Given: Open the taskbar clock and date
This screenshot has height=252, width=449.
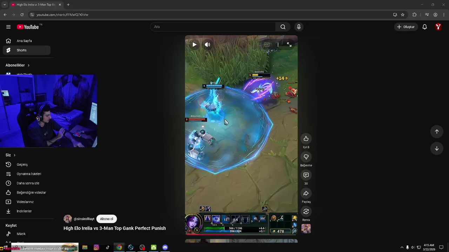Looking at the screenshot, I should click(429, 247).
